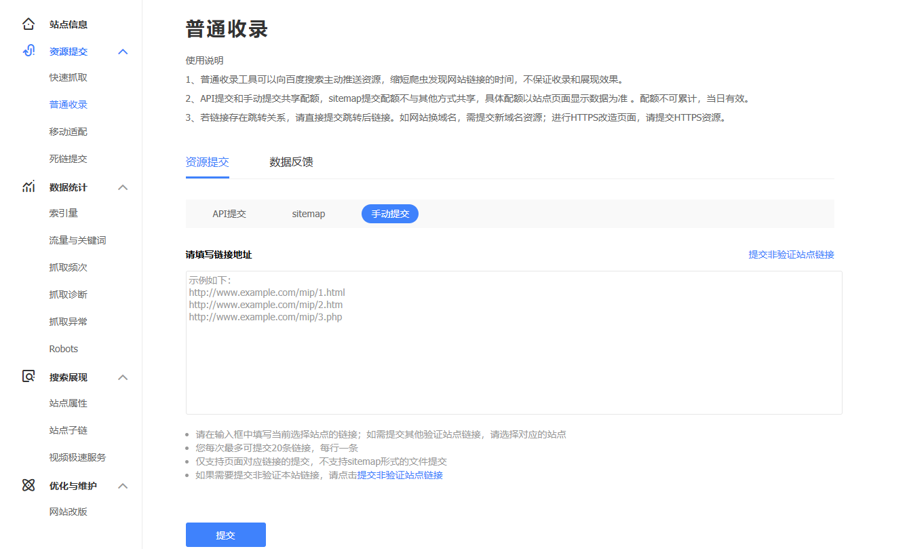The width and height of the screenshot is (907, 549).
Task: Select 普通收录 in the sidebar
Action: pyautogui.click(x=69, y=105)
